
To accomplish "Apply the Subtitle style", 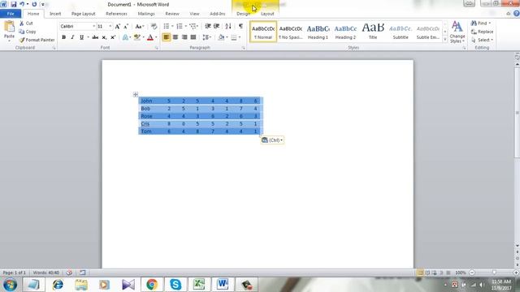I will pyautogui.click(x=401, y=32).
